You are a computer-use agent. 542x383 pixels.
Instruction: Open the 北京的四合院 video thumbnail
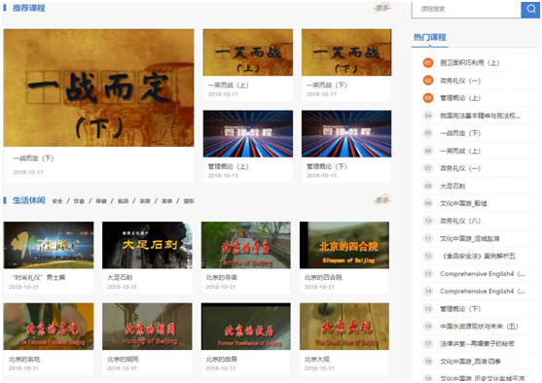(x=344, y=245)
